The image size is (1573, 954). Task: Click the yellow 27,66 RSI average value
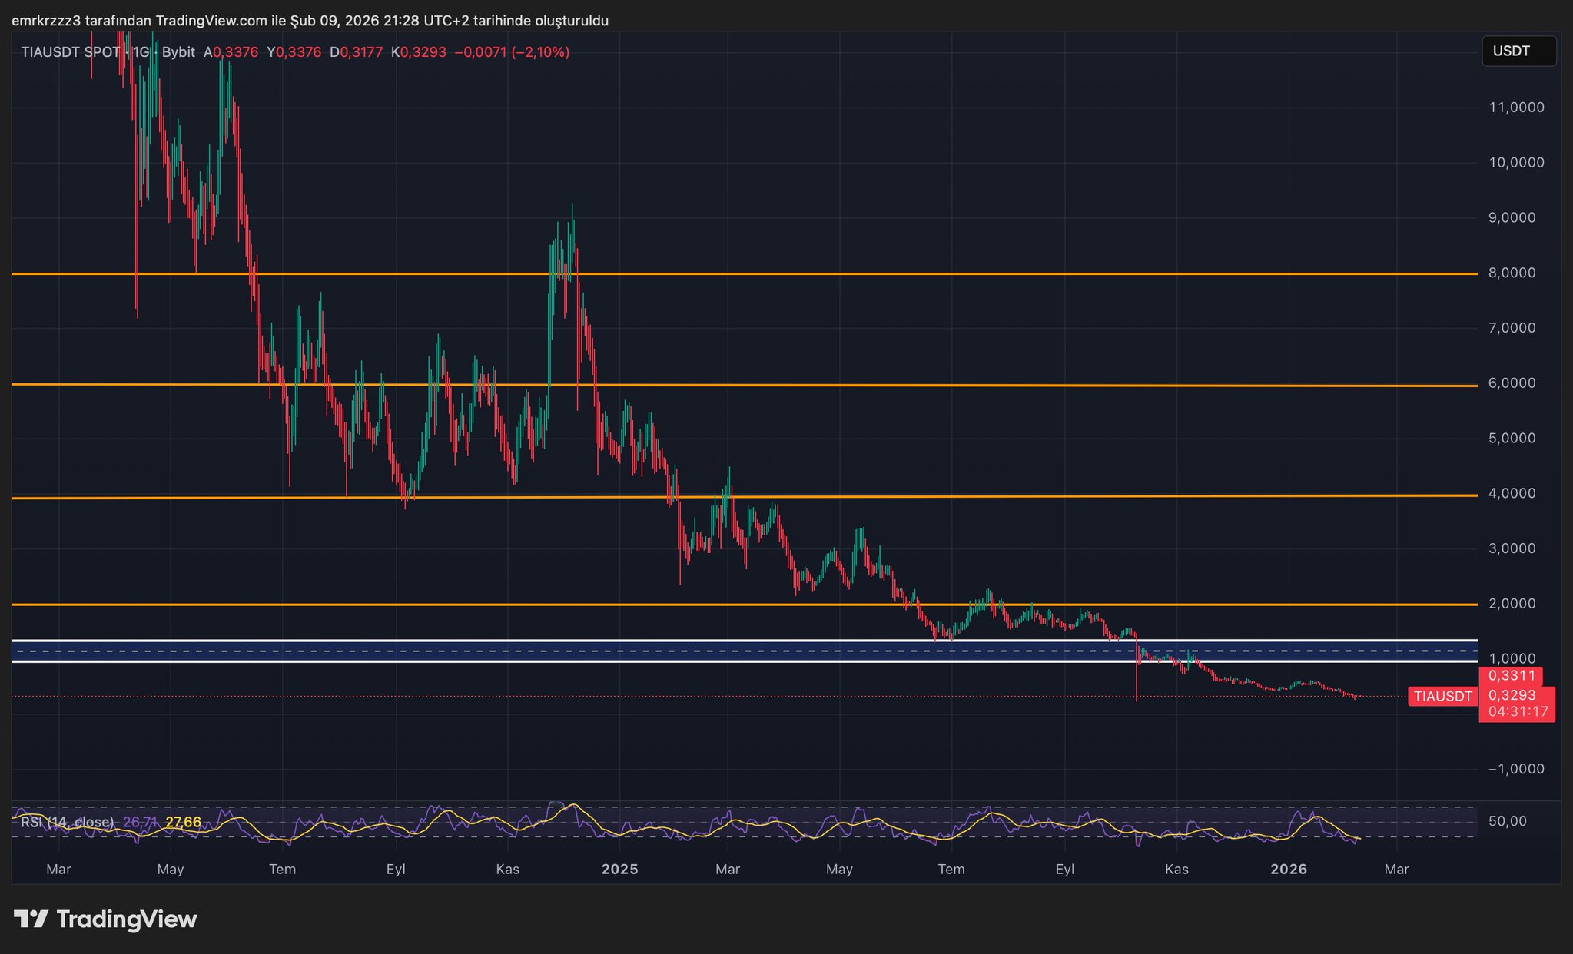click(x=183, y=823)
